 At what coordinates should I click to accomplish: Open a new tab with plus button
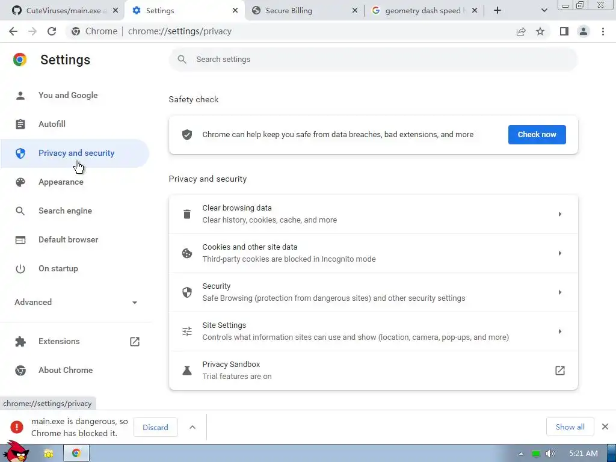(497, 11)
